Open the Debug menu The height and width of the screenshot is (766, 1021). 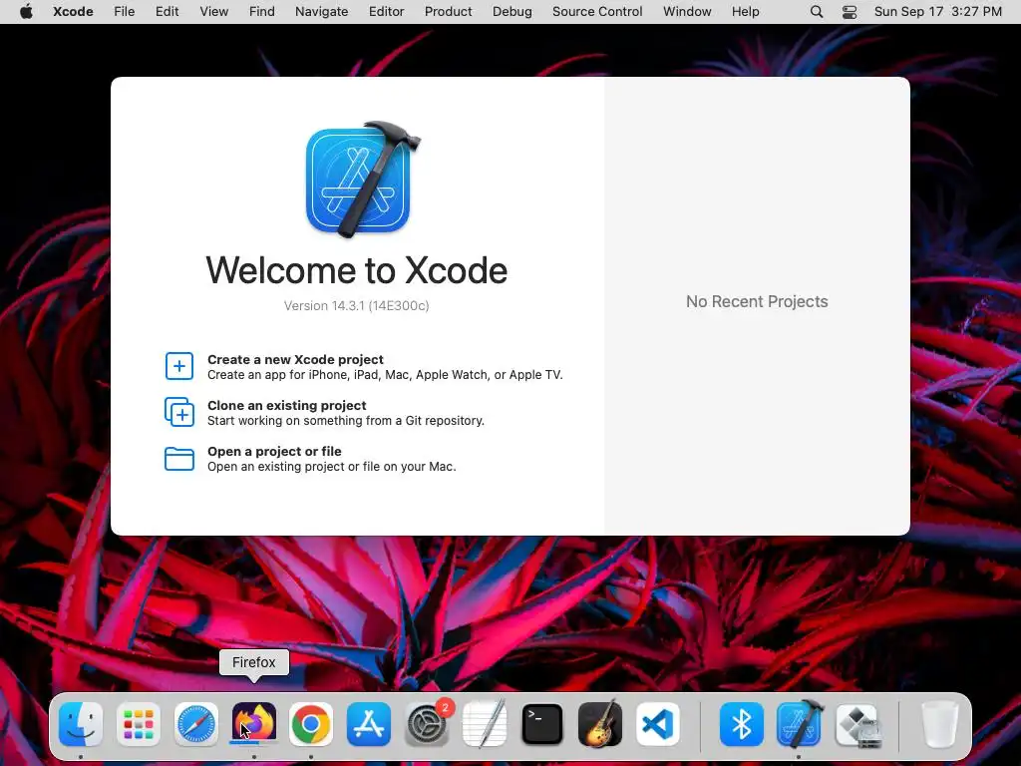[511, 12]
